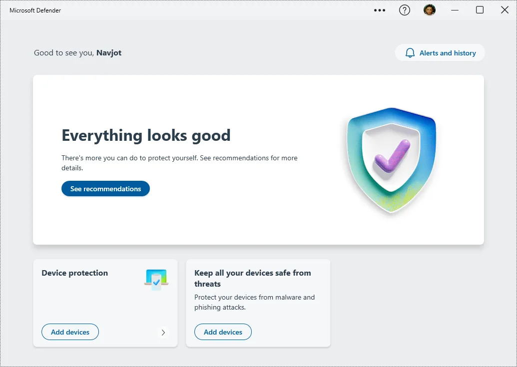Click the See recommendations button

pyautogui.click(x=105, y=189)
